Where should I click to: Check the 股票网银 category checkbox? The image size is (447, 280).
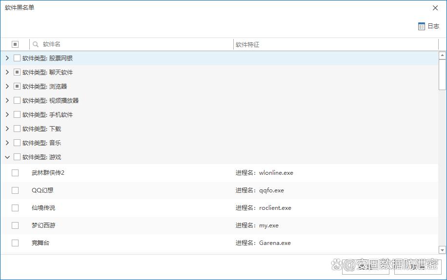coord(17,58)
